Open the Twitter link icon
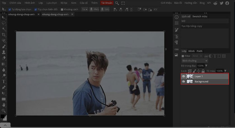The image size is (235, 128). [222, 3]
